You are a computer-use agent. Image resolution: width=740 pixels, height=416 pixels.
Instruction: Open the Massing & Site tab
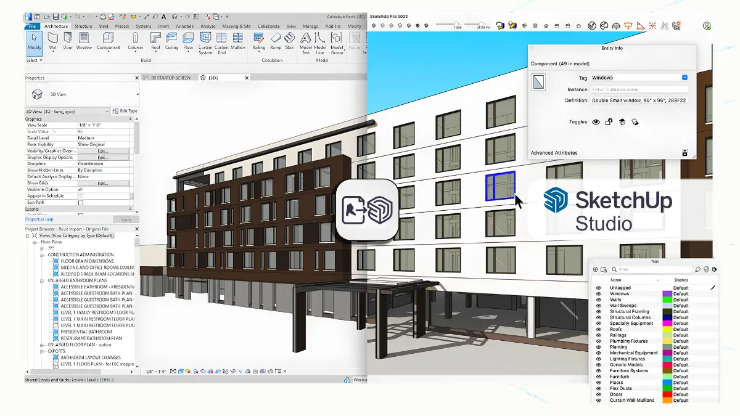pos(236,27)
